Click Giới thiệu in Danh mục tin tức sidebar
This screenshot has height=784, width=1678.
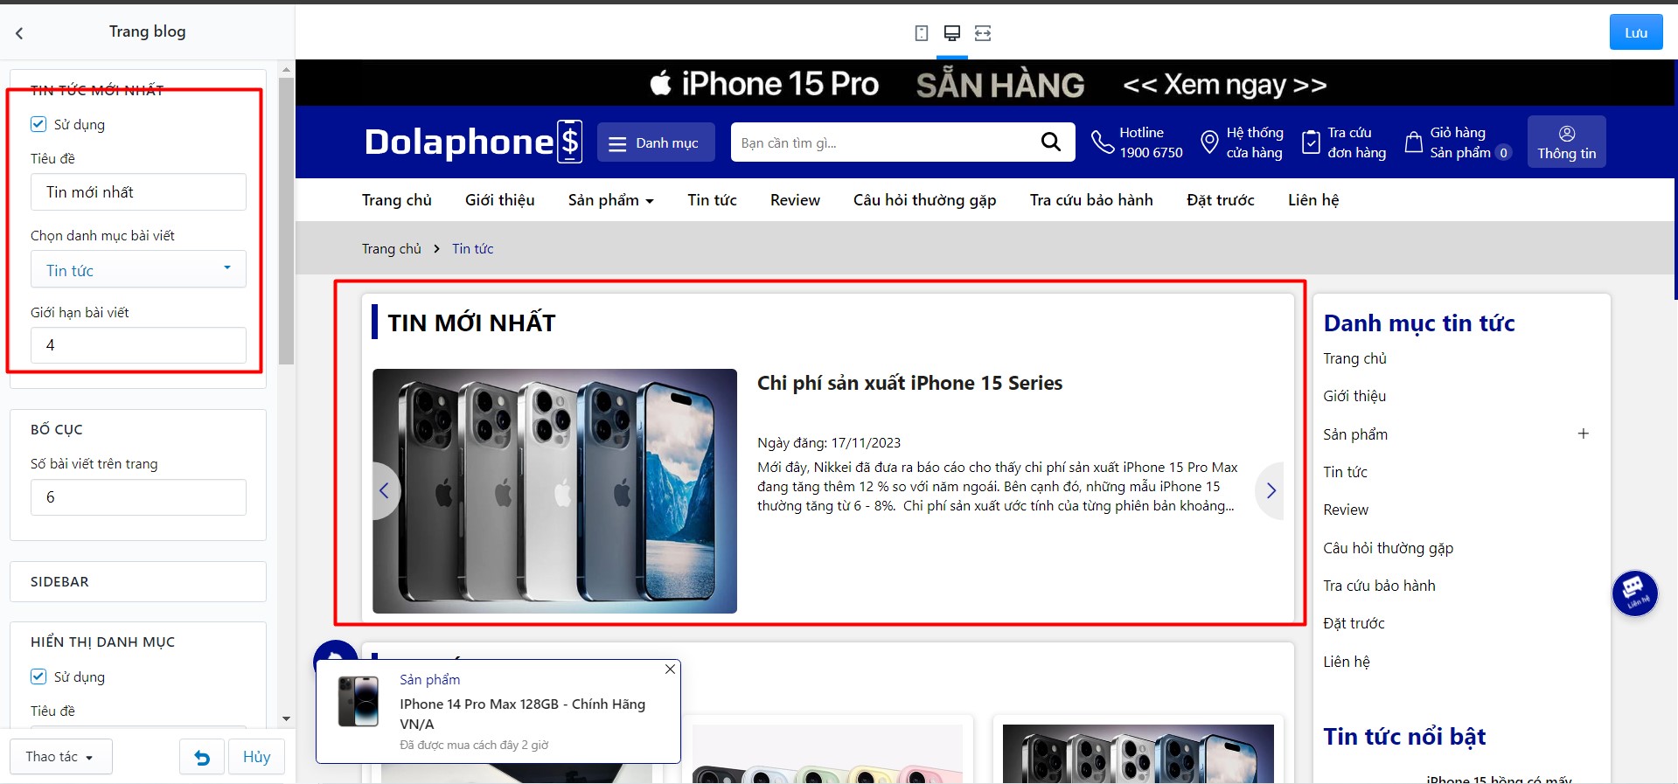coord(1354,396)
